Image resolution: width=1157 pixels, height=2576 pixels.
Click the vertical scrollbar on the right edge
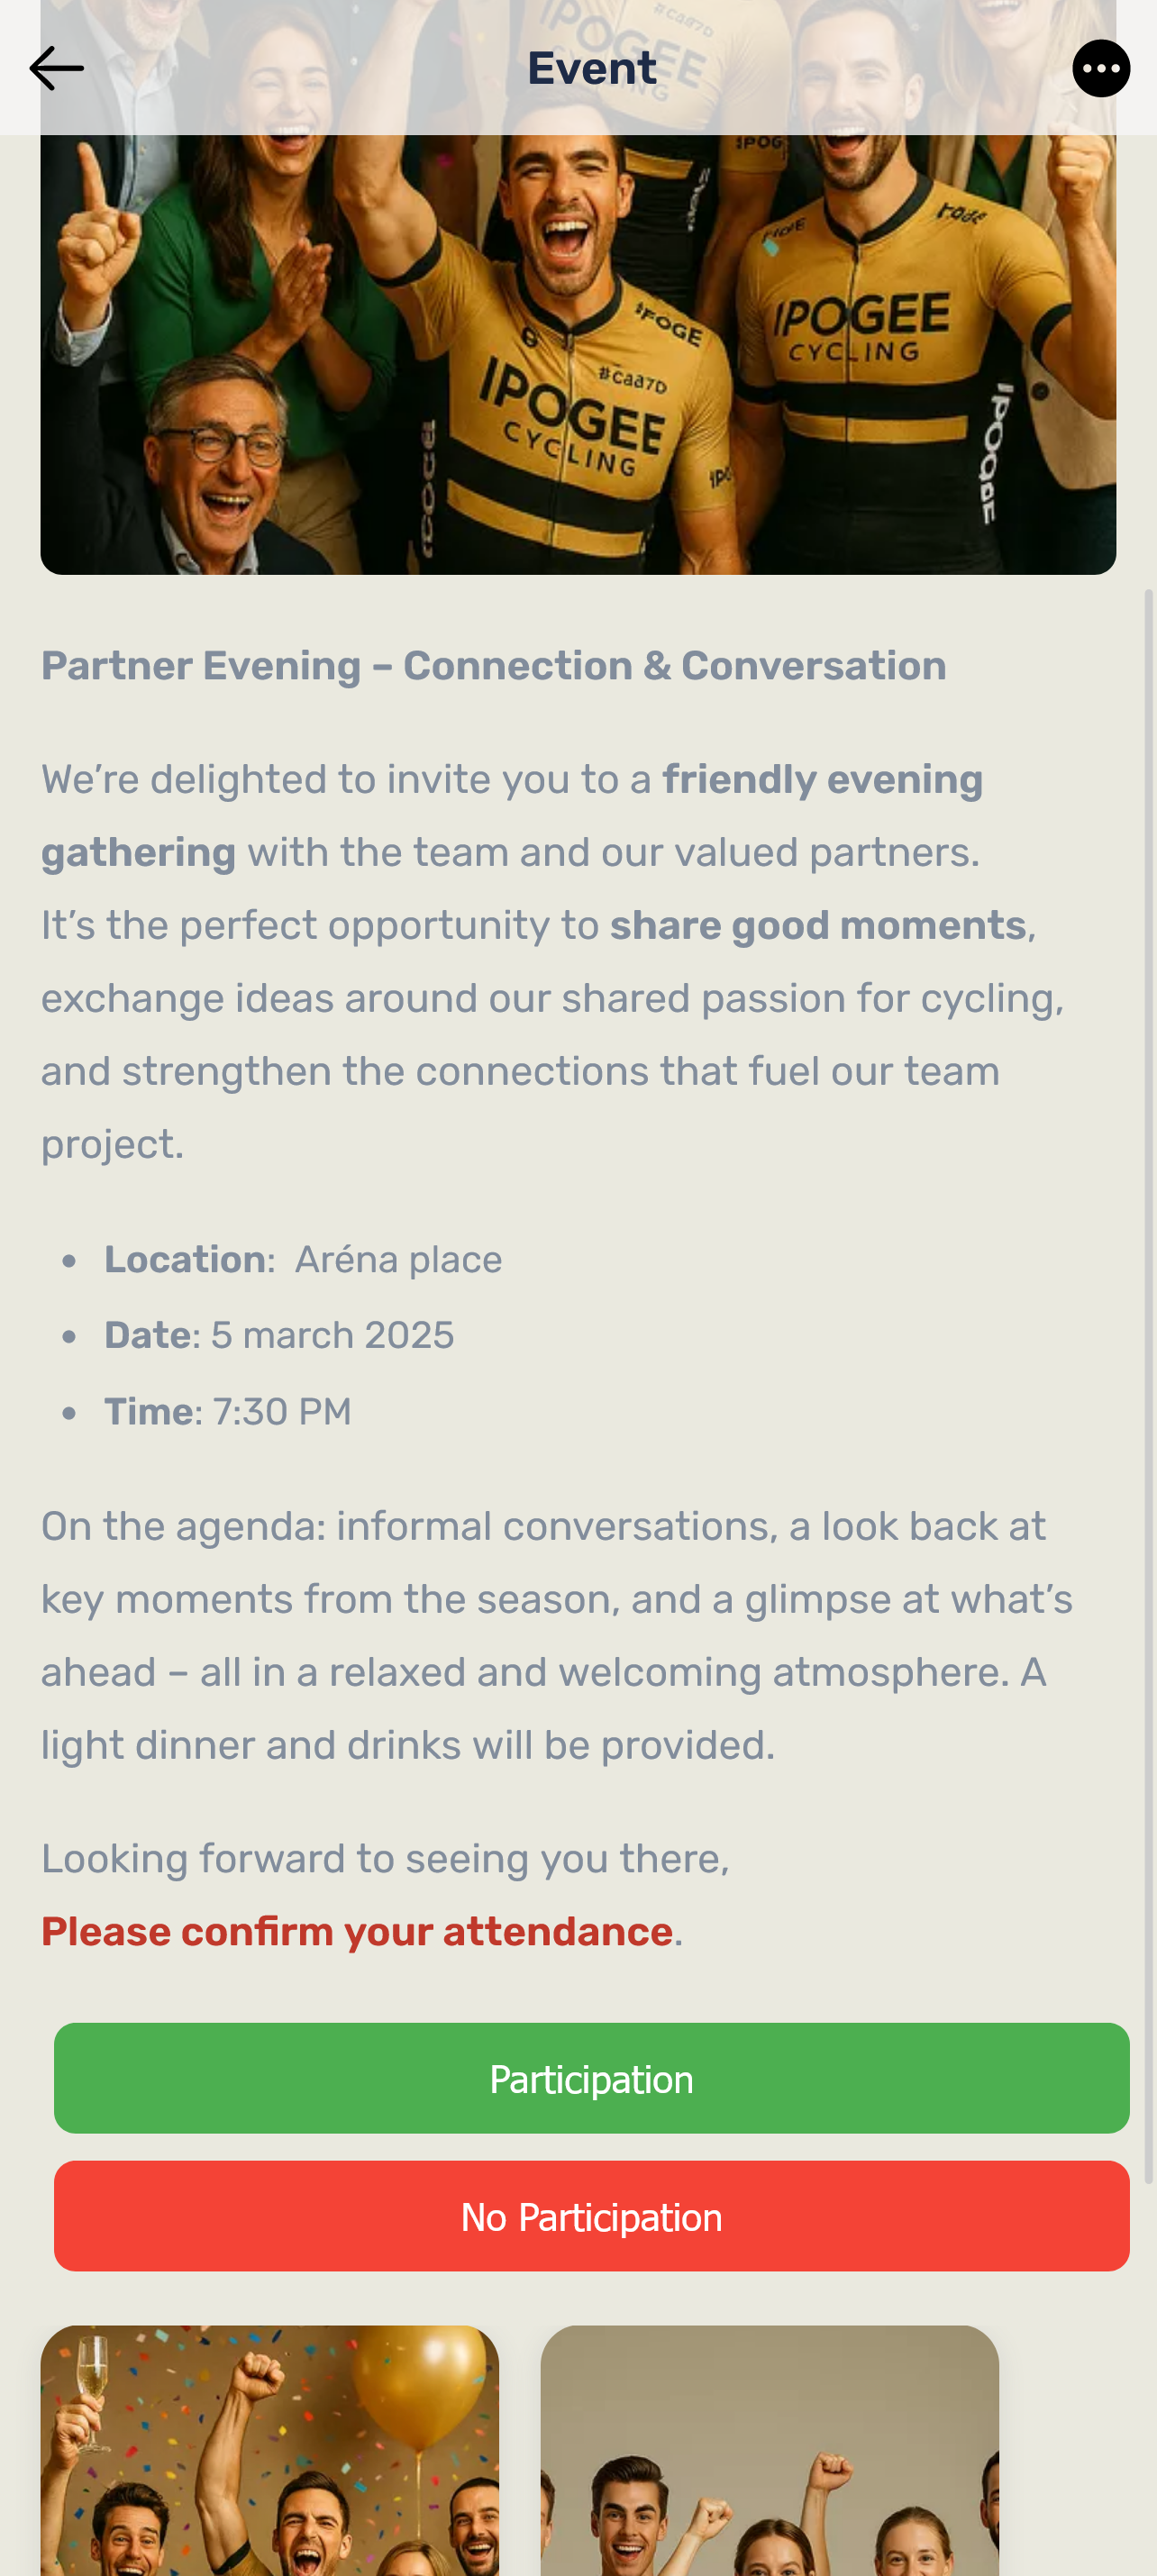[1149, 1385]
